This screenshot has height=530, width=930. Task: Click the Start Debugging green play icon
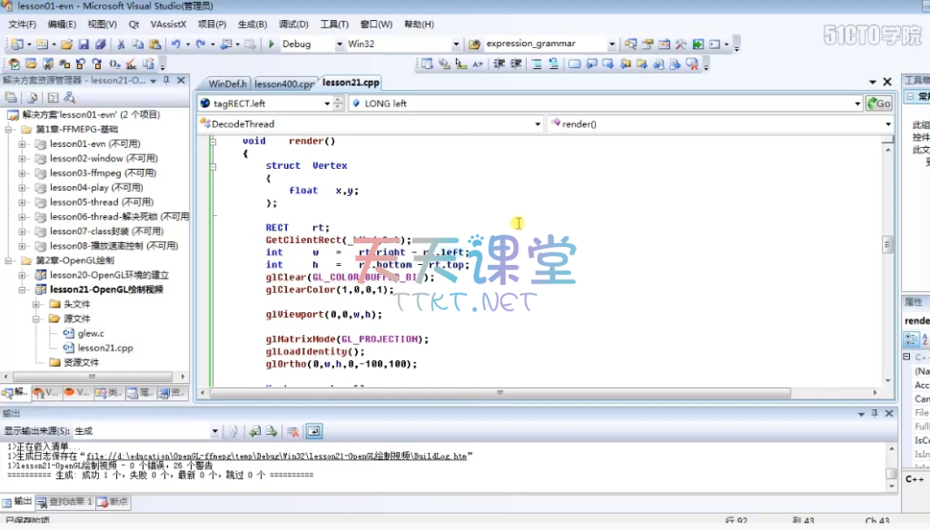[272, 44]
